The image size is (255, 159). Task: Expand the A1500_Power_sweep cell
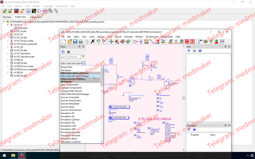pos(8,66)
